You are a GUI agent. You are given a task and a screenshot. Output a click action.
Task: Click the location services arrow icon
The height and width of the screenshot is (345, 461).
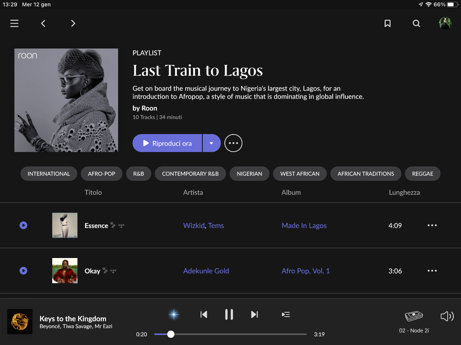click(x=421, y=4)
